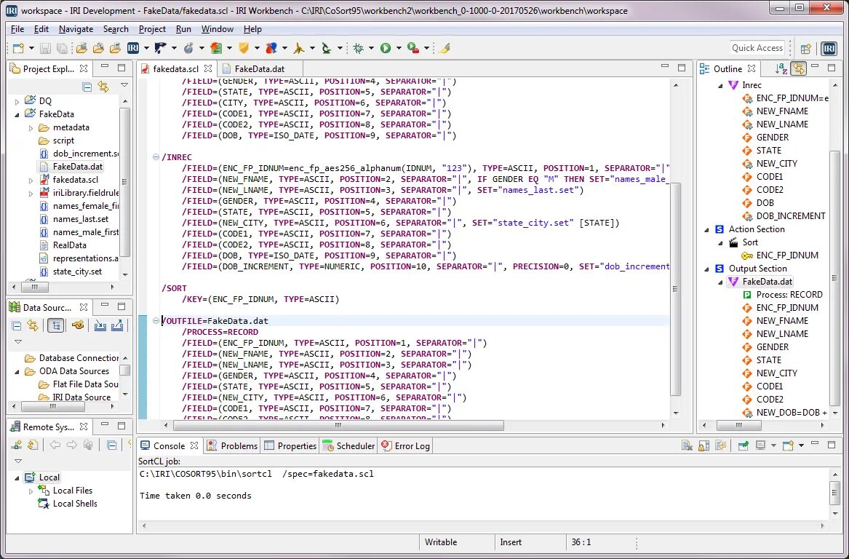The image size is (849, 559).
Task: Collapse the FakeData project node
Action: pyautogui.click(x=17, y=114)
